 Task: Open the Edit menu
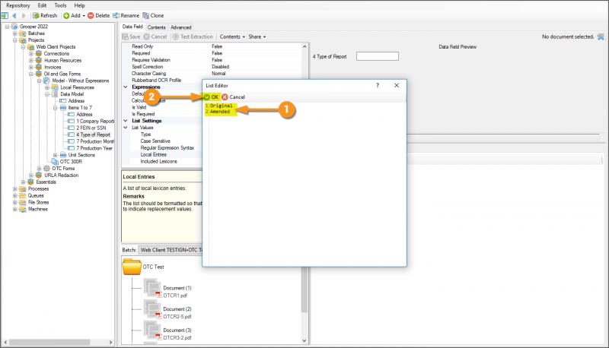click(x=42, y=5)
